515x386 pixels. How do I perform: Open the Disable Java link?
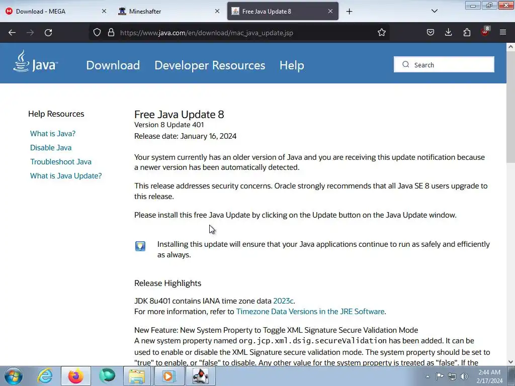pyautogui.click(x=51, y=148)
